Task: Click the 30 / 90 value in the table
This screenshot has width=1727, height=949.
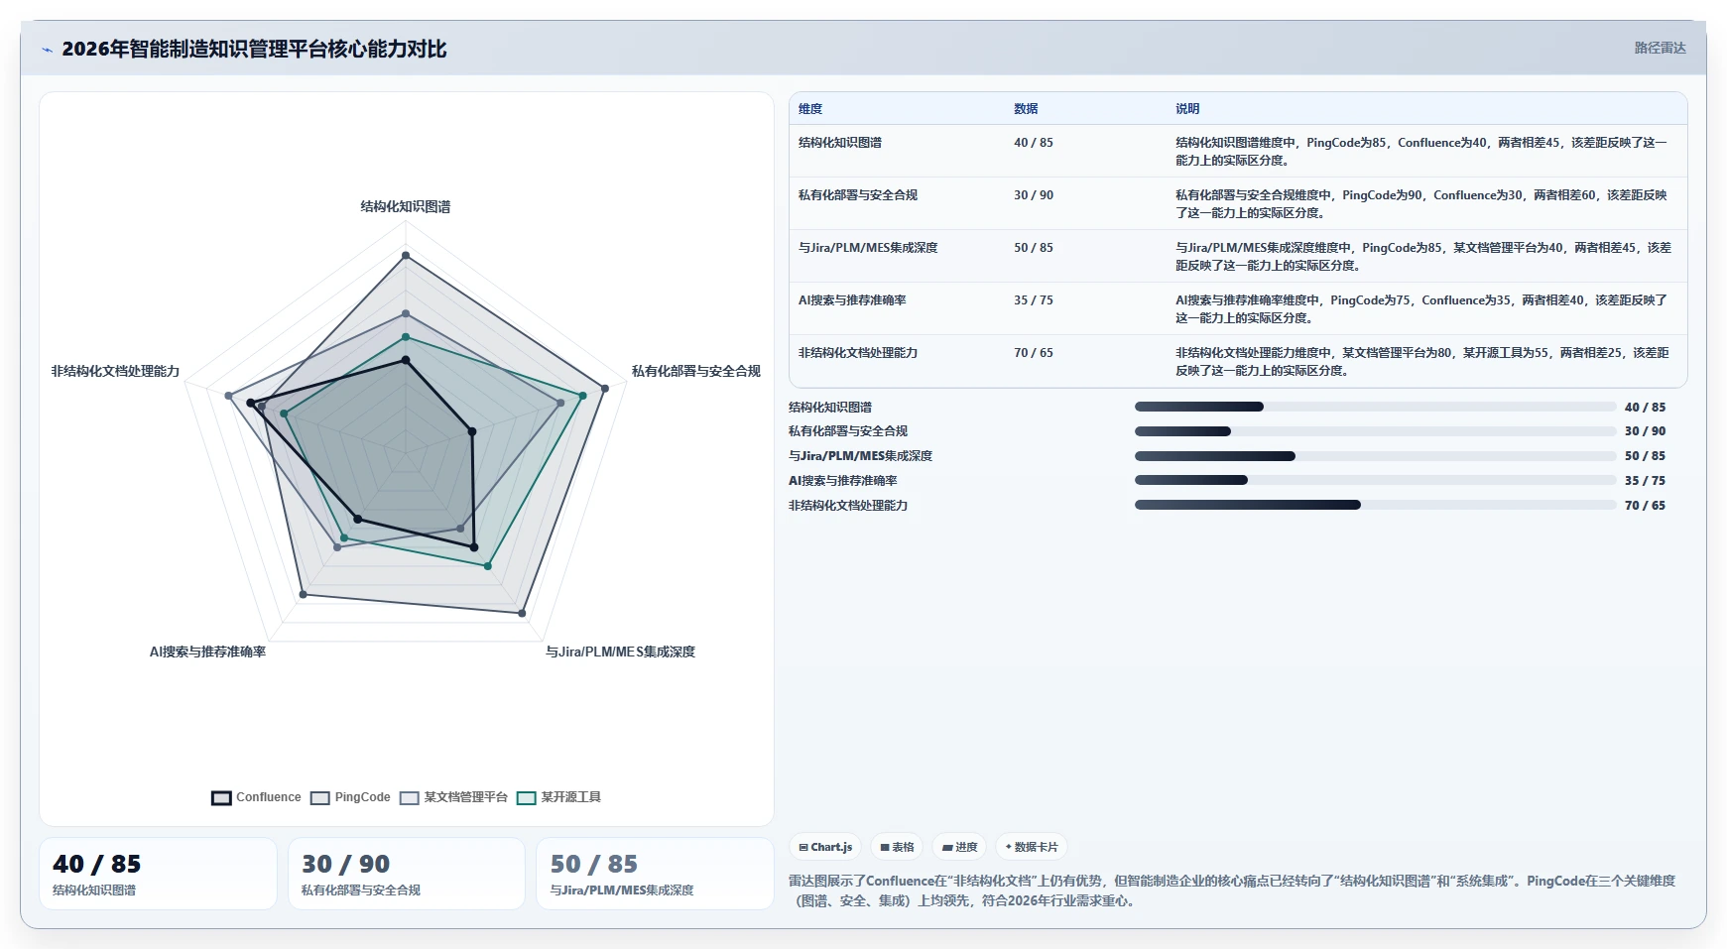Action: [x=1034, y=195]
